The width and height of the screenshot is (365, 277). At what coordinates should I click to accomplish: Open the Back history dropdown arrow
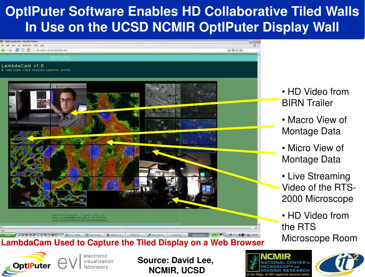pos(6,50)
